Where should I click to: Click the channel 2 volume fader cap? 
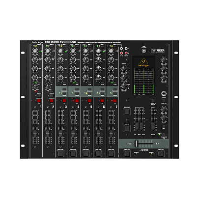(x=48, y=133)
